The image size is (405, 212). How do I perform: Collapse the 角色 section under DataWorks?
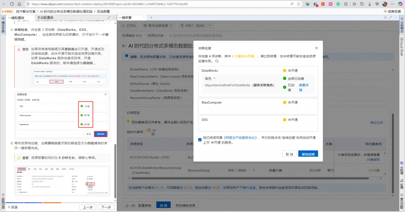click(215, 78)
